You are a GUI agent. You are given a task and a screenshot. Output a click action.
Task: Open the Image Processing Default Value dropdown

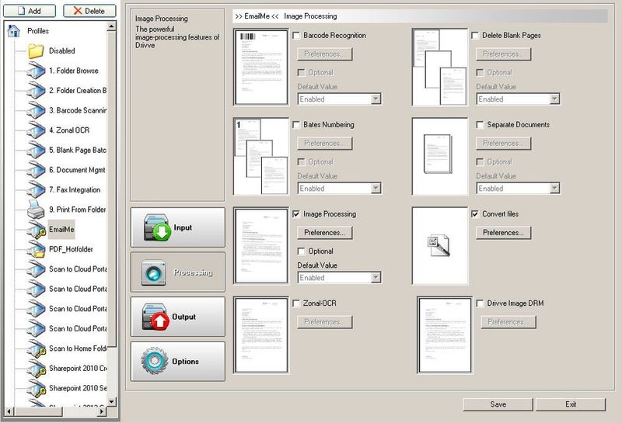tap(340, 278)
